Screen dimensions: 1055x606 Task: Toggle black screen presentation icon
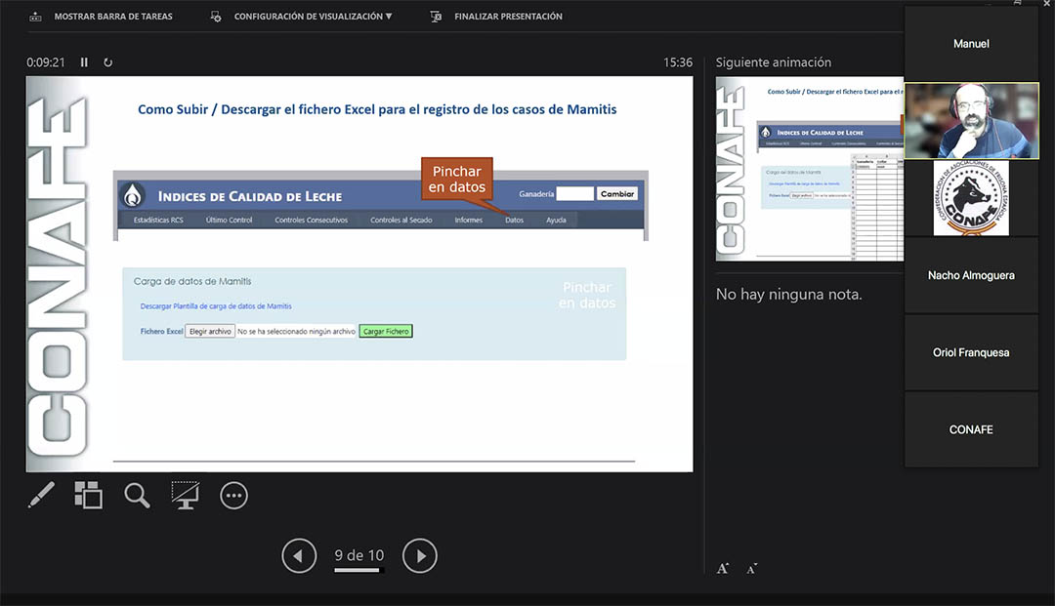(x=186, y=496)
